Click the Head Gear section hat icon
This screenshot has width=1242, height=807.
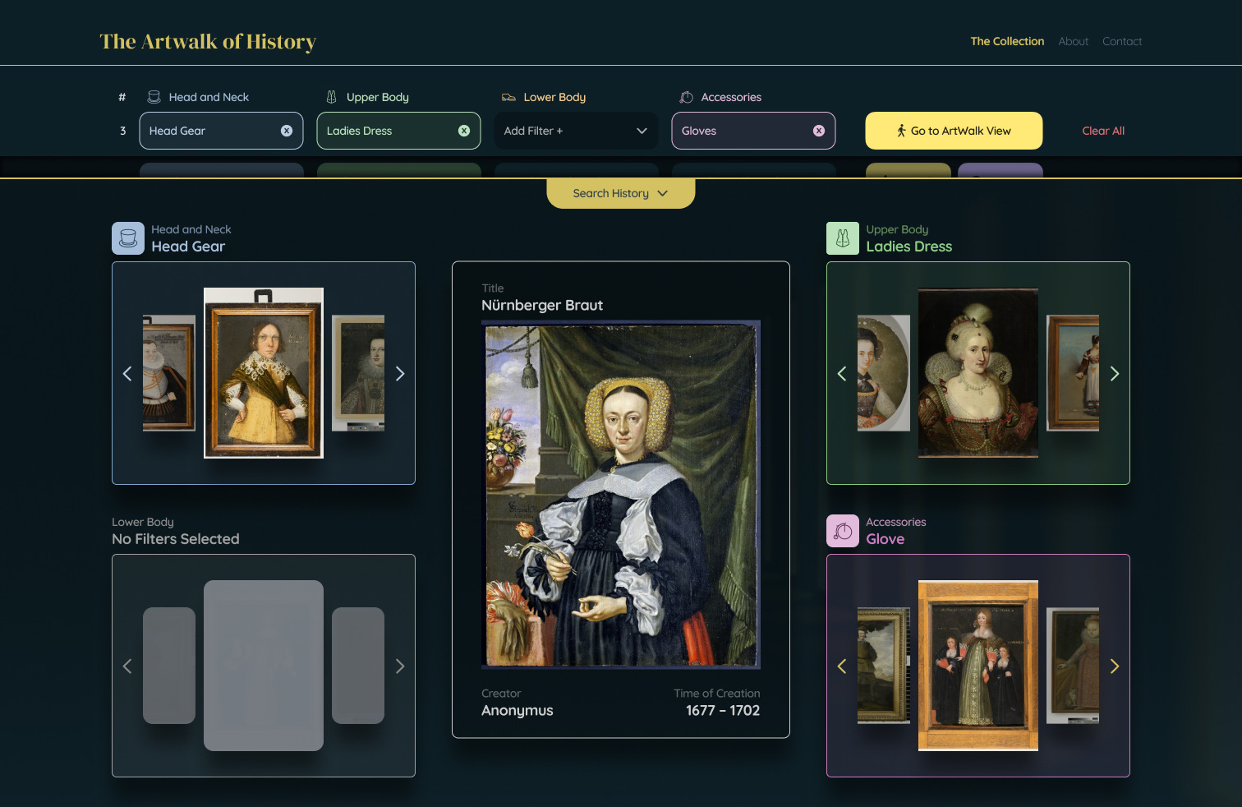(x=128, y=238)
